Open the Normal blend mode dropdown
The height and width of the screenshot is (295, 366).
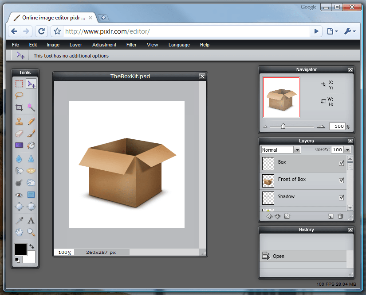(281, 150)
